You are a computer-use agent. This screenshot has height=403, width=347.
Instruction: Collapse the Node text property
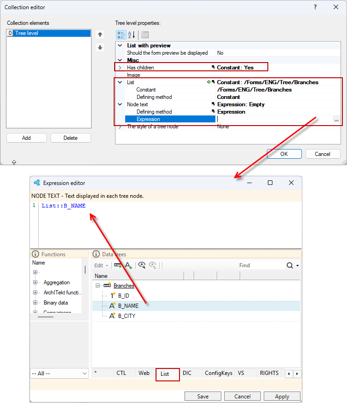[120, 104]
